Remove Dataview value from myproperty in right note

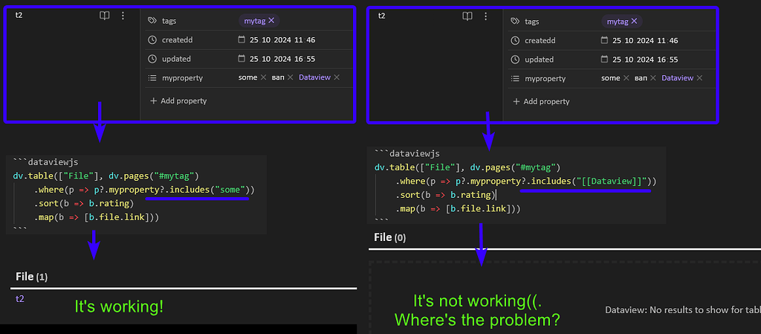(699, 78)
